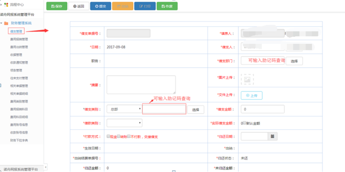Click the 财务管理系统 folder icon
The image size is (345, 172).
[6, 23]
